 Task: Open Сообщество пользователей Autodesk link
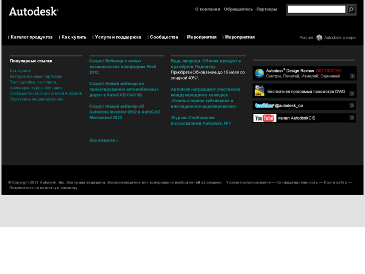46,94
